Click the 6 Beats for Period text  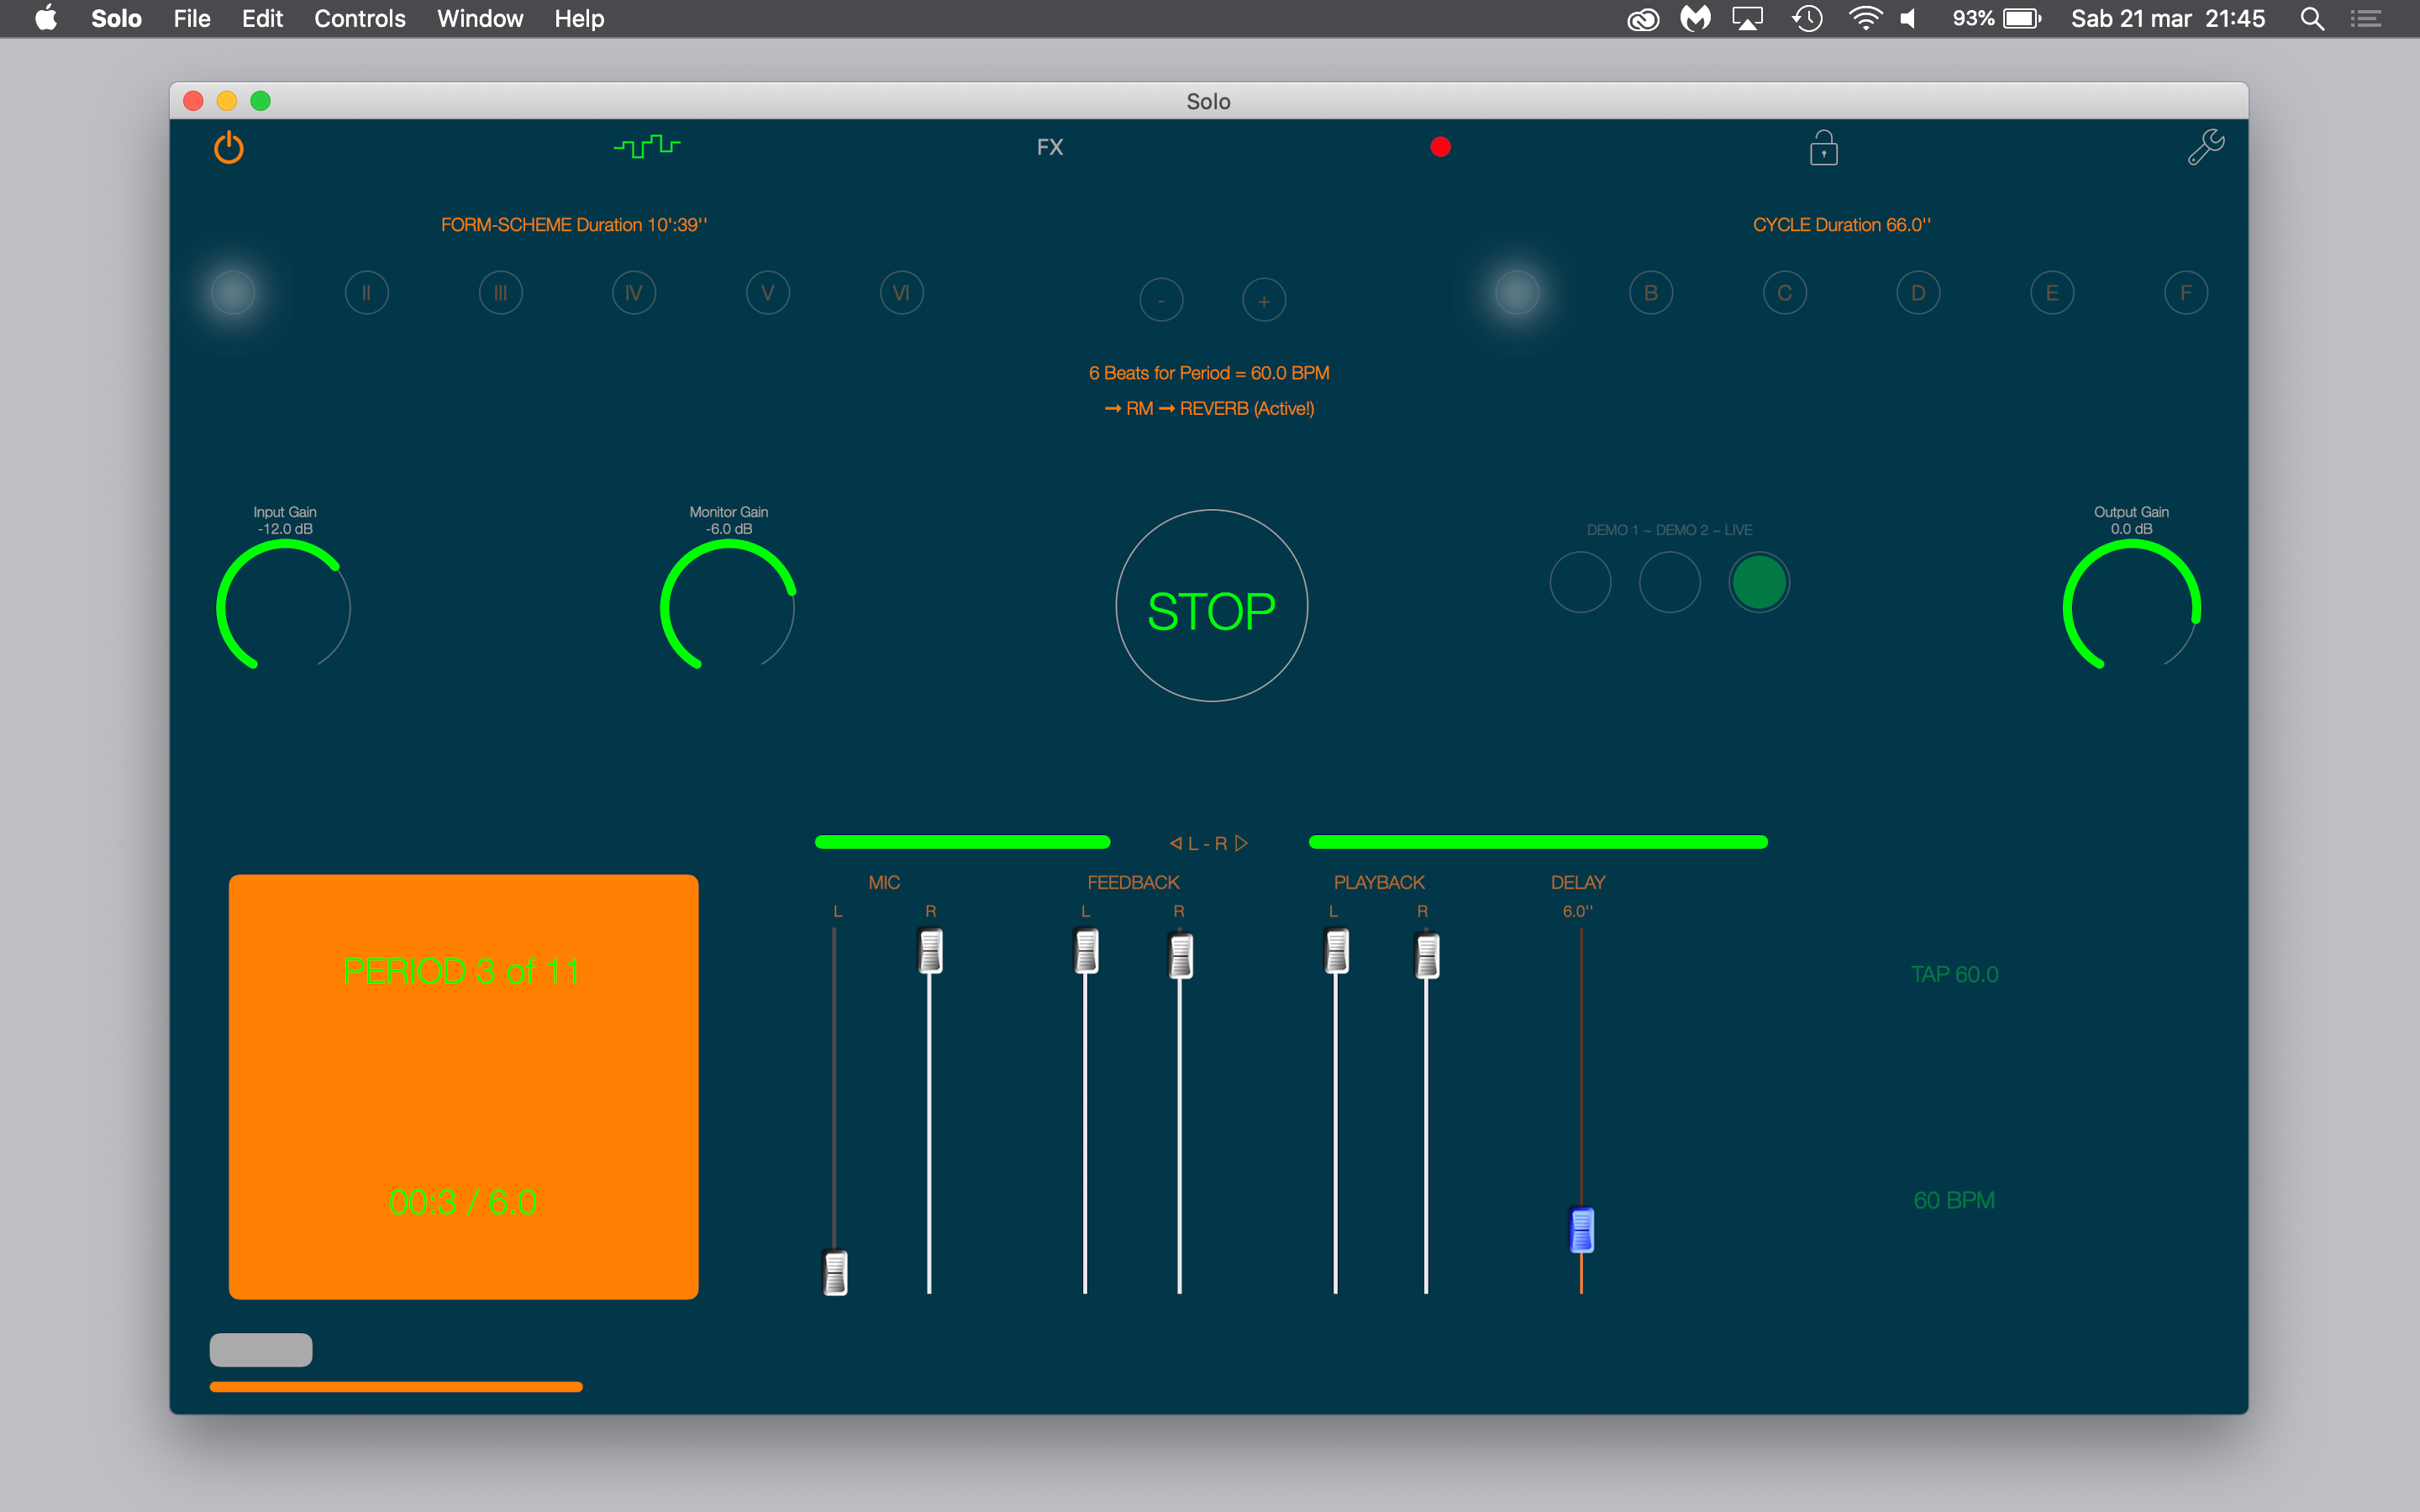tap(1209, 373)
